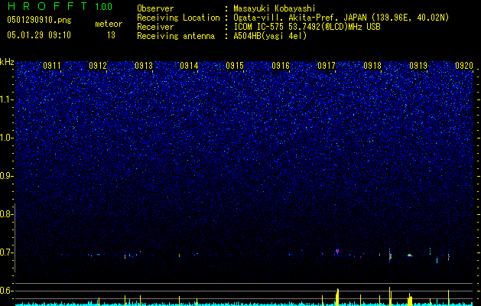Screen dimensions: 481x306
Task: Click the Receiver ICOM IC-575 text
Action: click(307, 27)
